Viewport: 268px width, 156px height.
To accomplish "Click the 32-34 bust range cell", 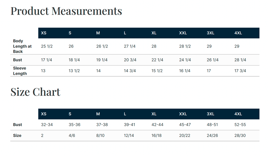I will pyautogui.click(x=47, y=125).
